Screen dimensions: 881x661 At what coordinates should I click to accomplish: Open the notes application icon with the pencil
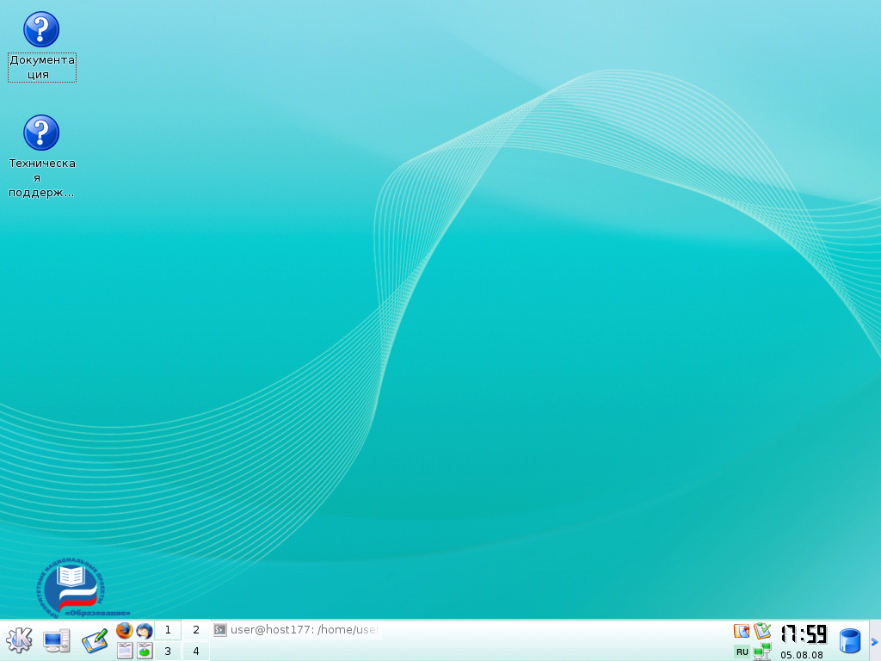click(95, 640)
